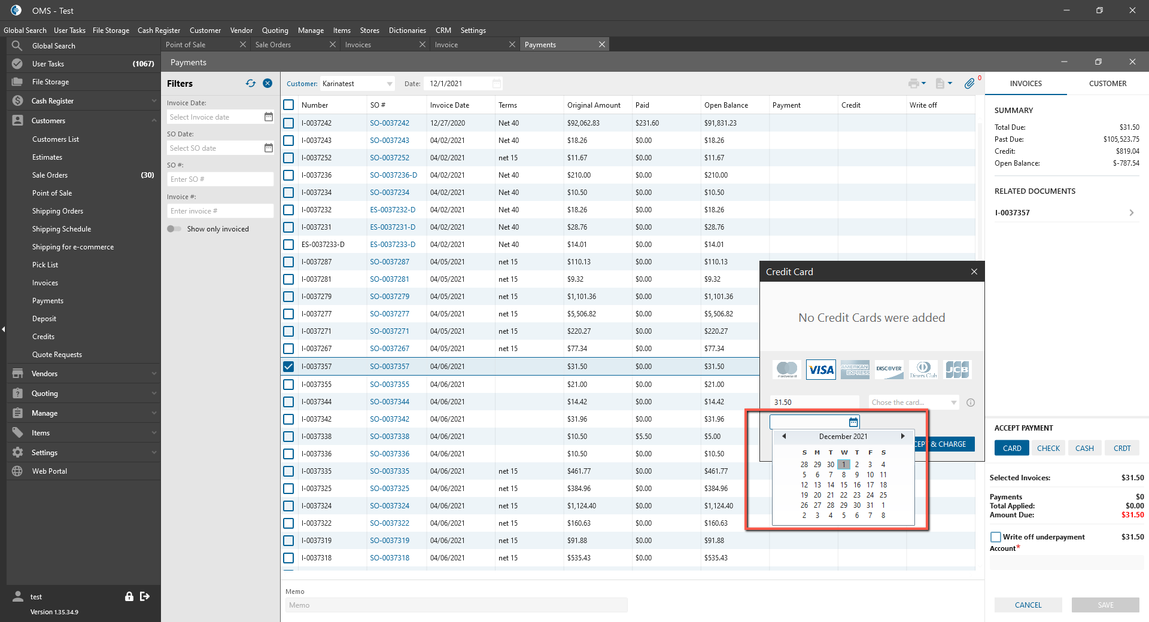1149x622 pixels.
Task: Click the printer icon in Payments toolbar
Action: pos(913,84)
